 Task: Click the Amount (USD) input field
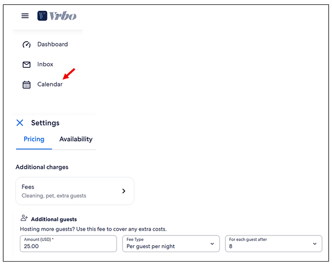(68, 246)
